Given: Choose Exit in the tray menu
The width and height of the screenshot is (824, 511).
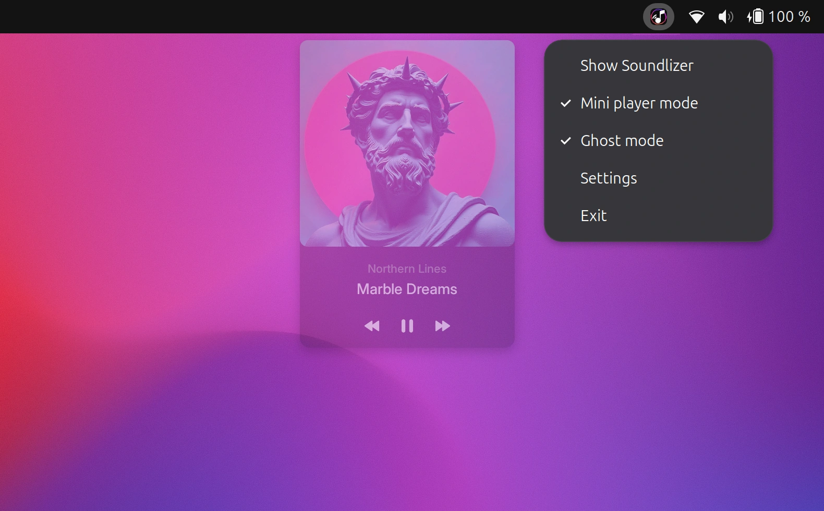Looking at the screenshot, I should (x=658, y=216).
